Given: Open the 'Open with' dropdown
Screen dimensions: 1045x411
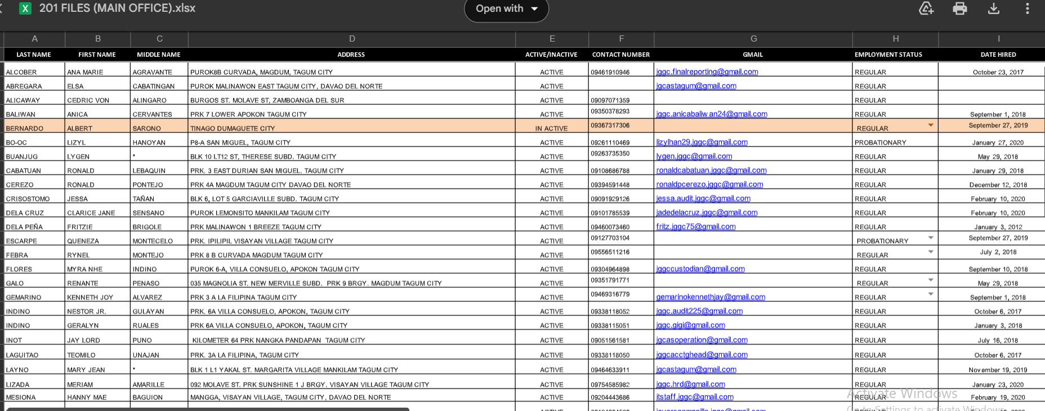Looking at the screenshot, I should coord(506,9).
